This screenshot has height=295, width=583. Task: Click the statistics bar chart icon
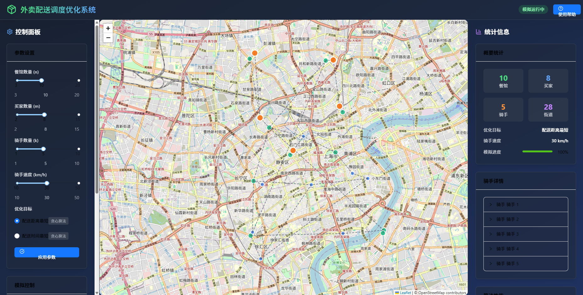tap(479, 32)
